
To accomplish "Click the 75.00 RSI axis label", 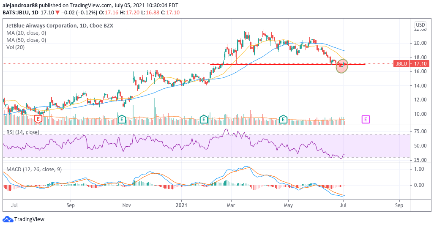I will click(420, 131).
